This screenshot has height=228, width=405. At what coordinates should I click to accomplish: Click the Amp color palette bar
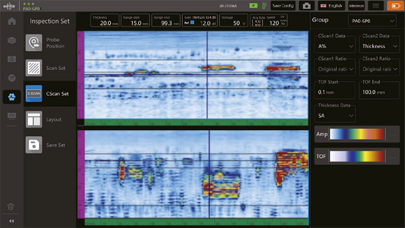[x=357, y=134]
